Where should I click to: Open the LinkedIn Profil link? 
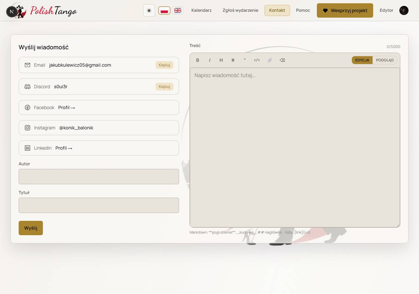[x=64, y=148]
